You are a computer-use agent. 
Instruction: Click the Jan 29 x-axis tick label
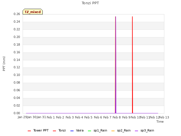tap(22, 117)
